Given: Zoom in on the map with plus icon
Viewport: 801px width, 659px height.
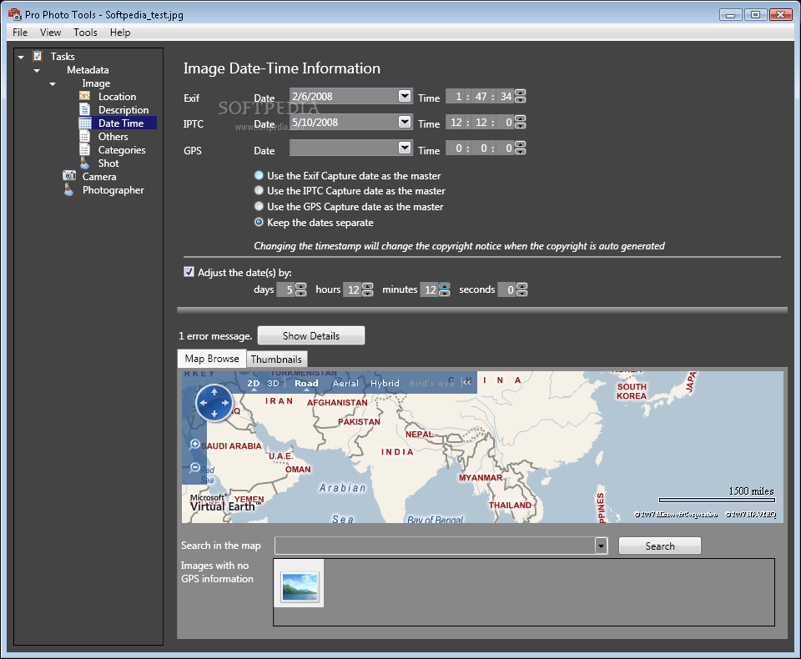Looking at the screenshot, I should point(195,445).
